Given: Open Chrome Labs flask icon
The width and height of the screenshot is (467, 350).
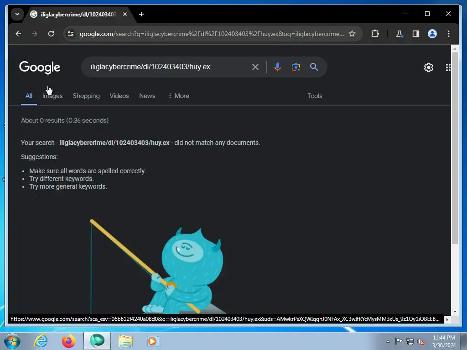Looking at the screenshot, I should [400, 34].
